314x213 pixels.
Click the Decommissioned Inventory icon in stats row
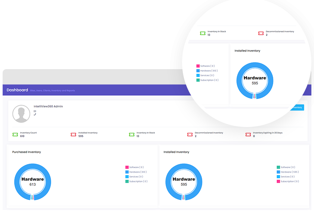190,135
